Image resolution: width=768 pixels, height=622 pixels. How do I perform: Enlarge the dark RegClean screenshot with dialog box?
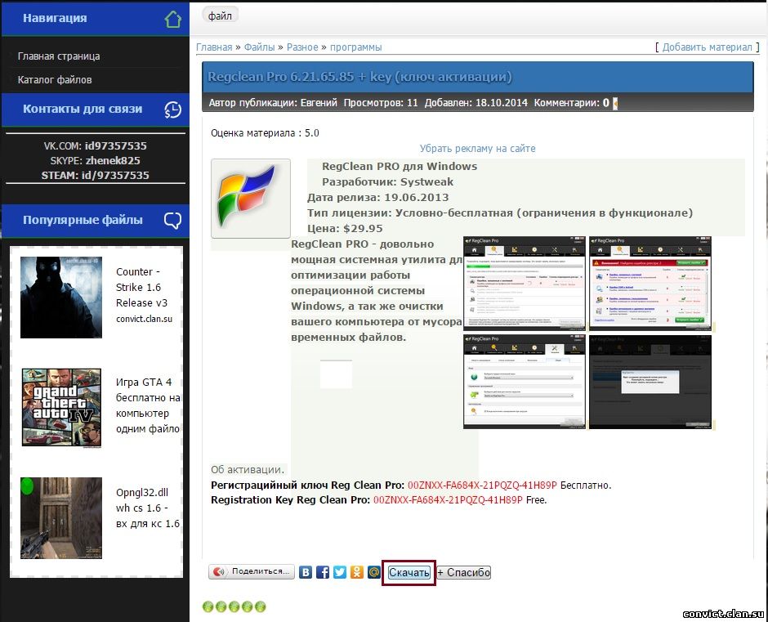[x=650, y=383]
